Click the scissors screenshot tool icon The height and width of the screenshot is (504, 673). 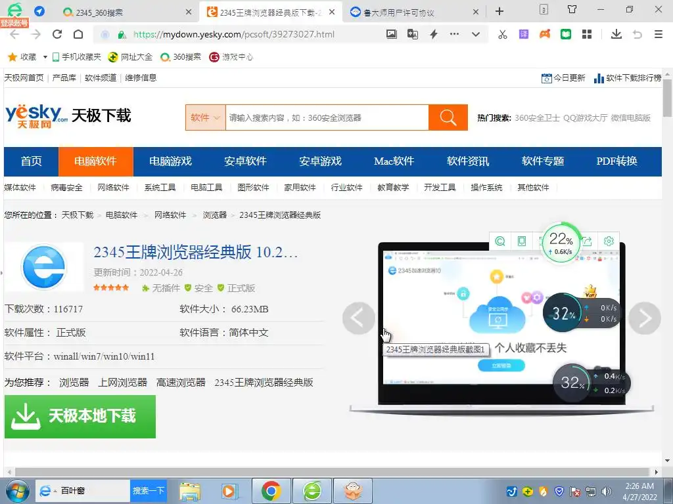click(503, 34)
